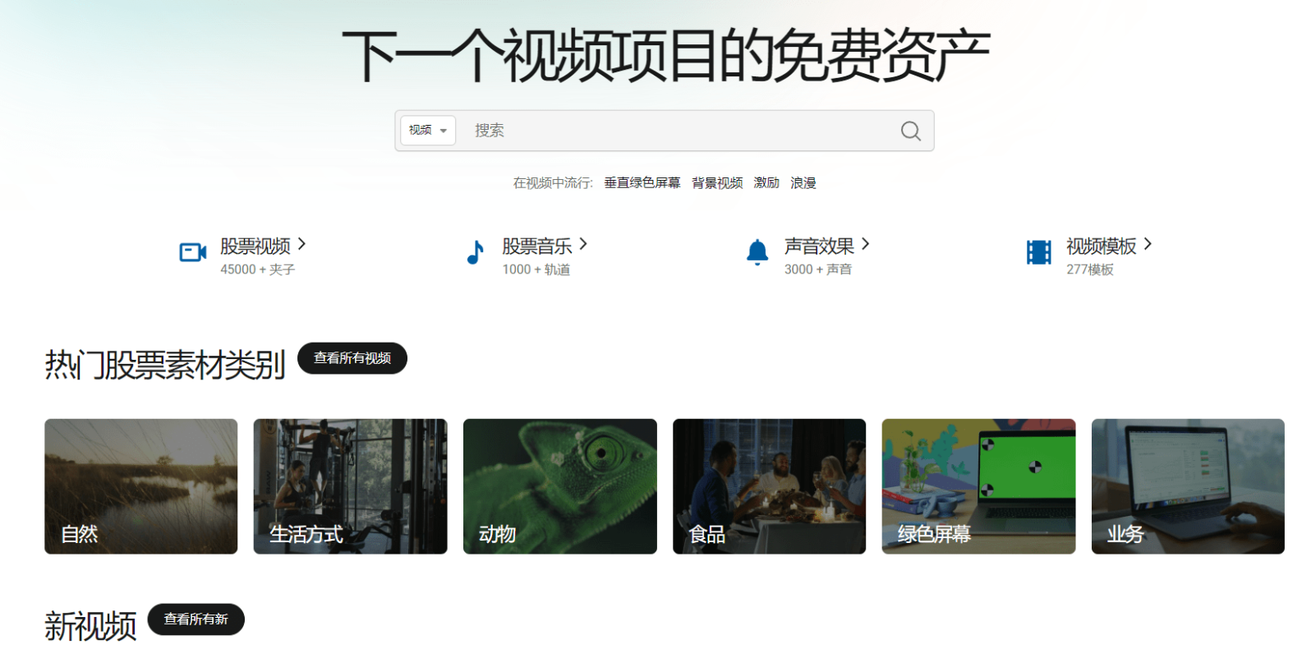The image size is (1302, 663).
Task: Click the music note icon for 股票音乐
Action: 475,252
